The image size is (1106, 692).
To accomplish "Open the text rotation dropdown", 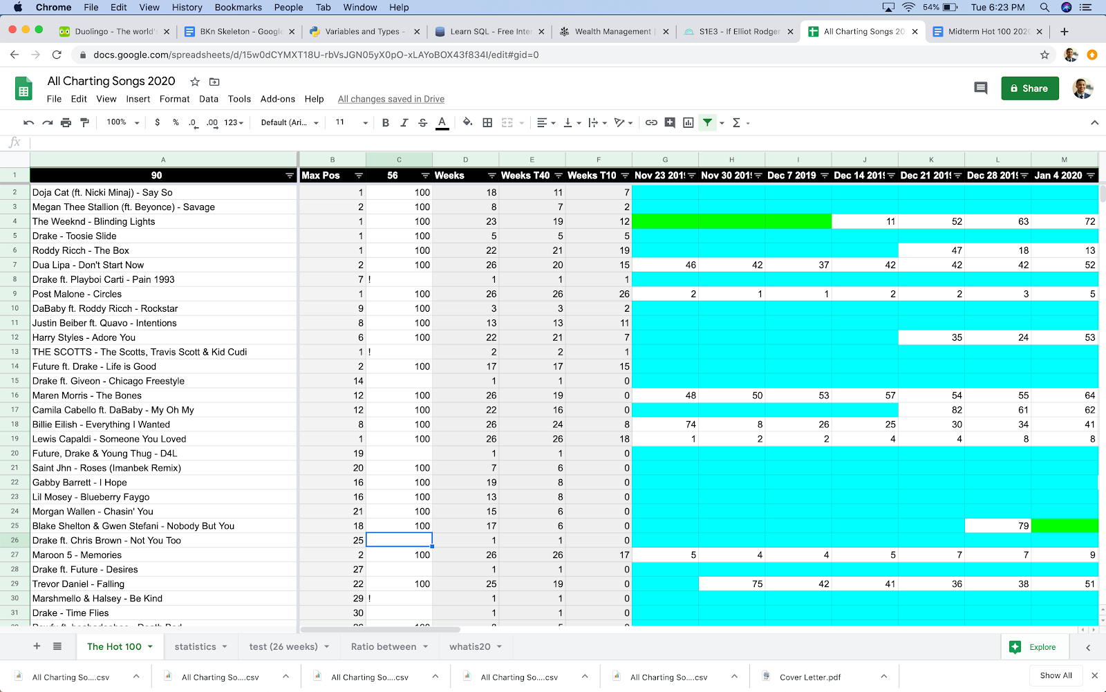I will [624, 122].
